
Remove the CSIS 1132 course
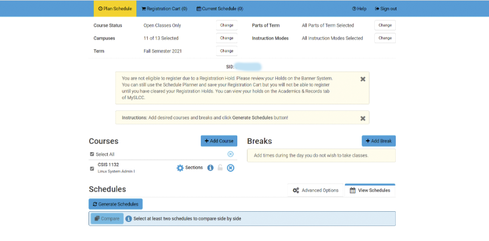tap(231, 168)
